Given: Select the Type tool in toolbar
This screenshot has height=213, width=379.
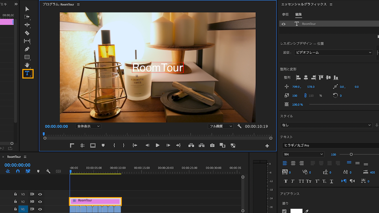Looking at the screenshot, I should click(x=27, y=73).
